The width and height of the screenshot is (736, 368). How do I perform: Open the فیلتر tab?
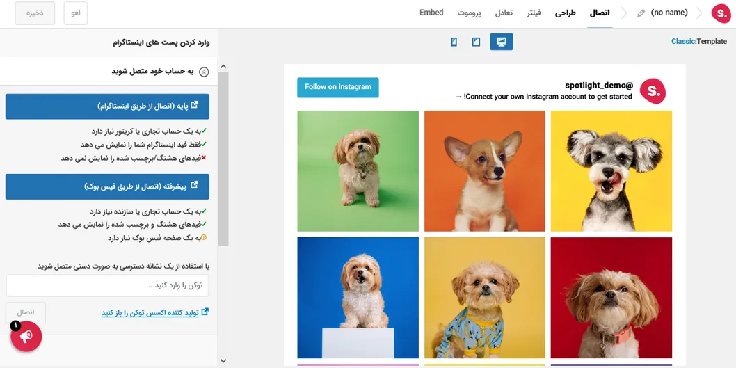[534, 13]
